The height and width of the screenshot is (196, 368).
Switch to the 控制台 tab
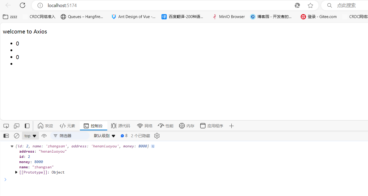point(93,126)
